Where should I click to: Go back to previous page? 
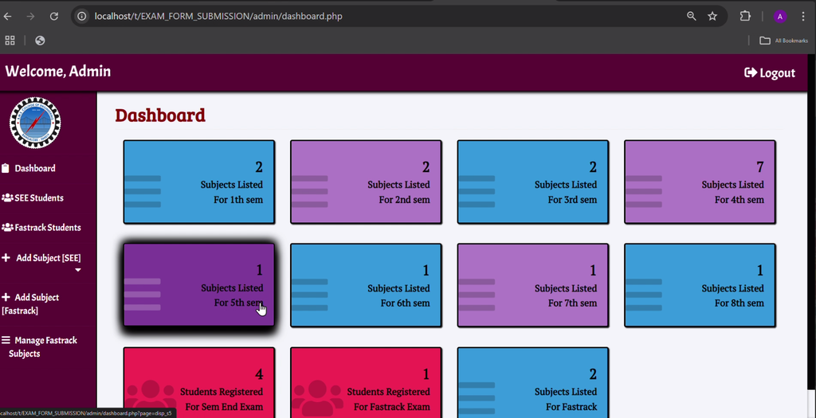coord(7,16)
